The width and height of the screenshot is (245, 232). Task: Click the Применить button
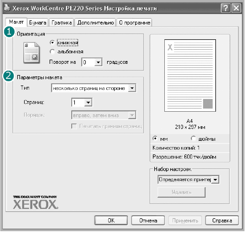tap(185, 220)
